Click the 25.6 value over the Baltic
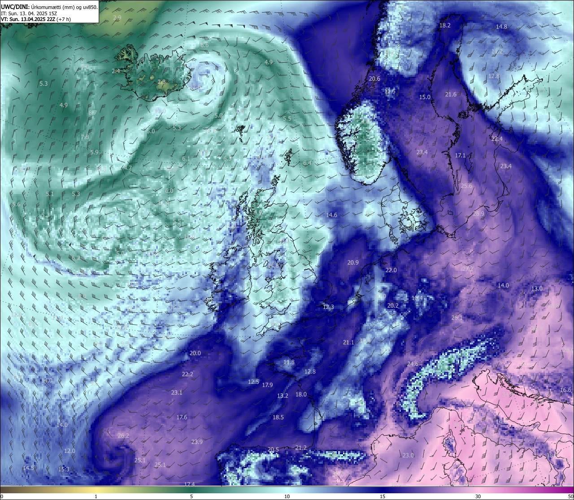 click(x=466, y=186)
